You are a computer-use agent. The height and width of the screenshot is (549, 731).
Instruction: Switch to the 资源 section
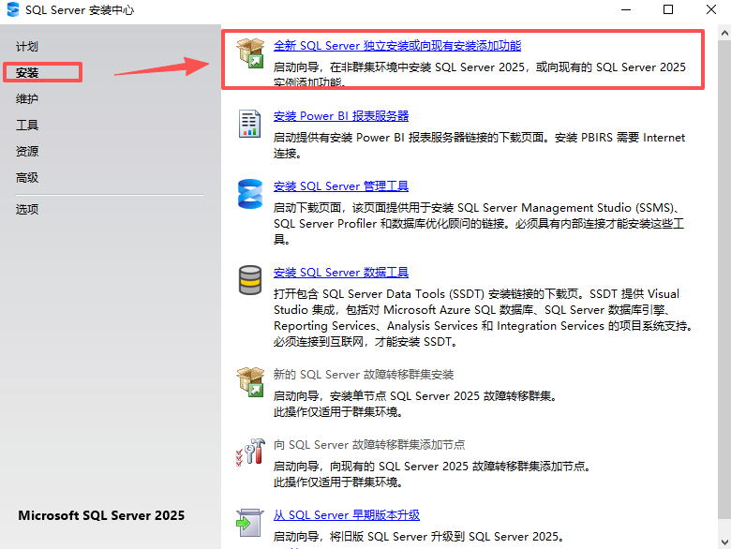pyautogui.click(x=27, y=151)
